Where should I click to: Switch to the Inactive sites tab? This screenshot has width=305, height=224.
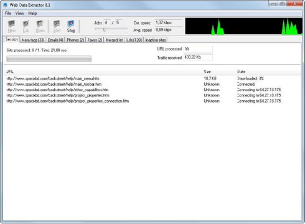[156, 40]
